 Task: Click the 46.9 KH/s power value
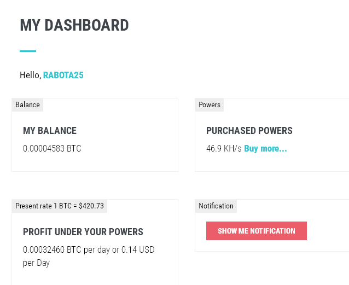click(224, 148)
